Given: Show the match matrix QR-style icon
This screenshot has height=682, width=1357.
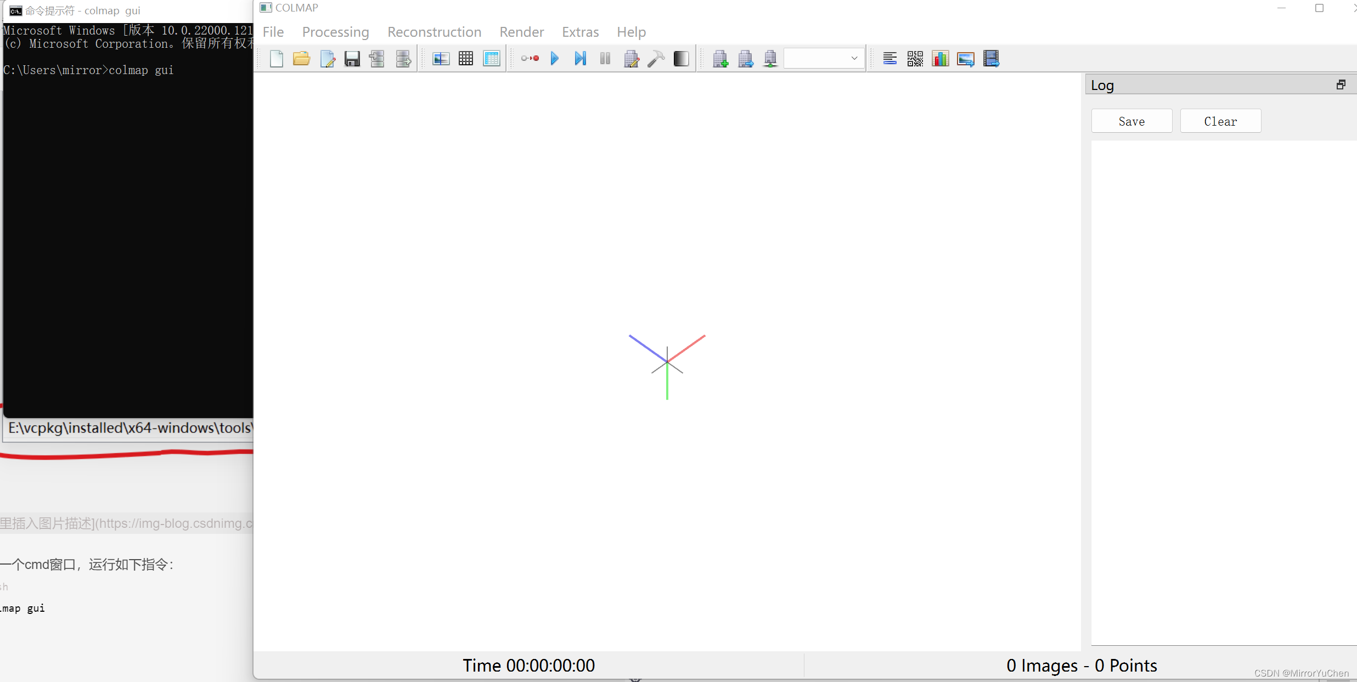Looking at the screenshot, I should tap(915, 59).
